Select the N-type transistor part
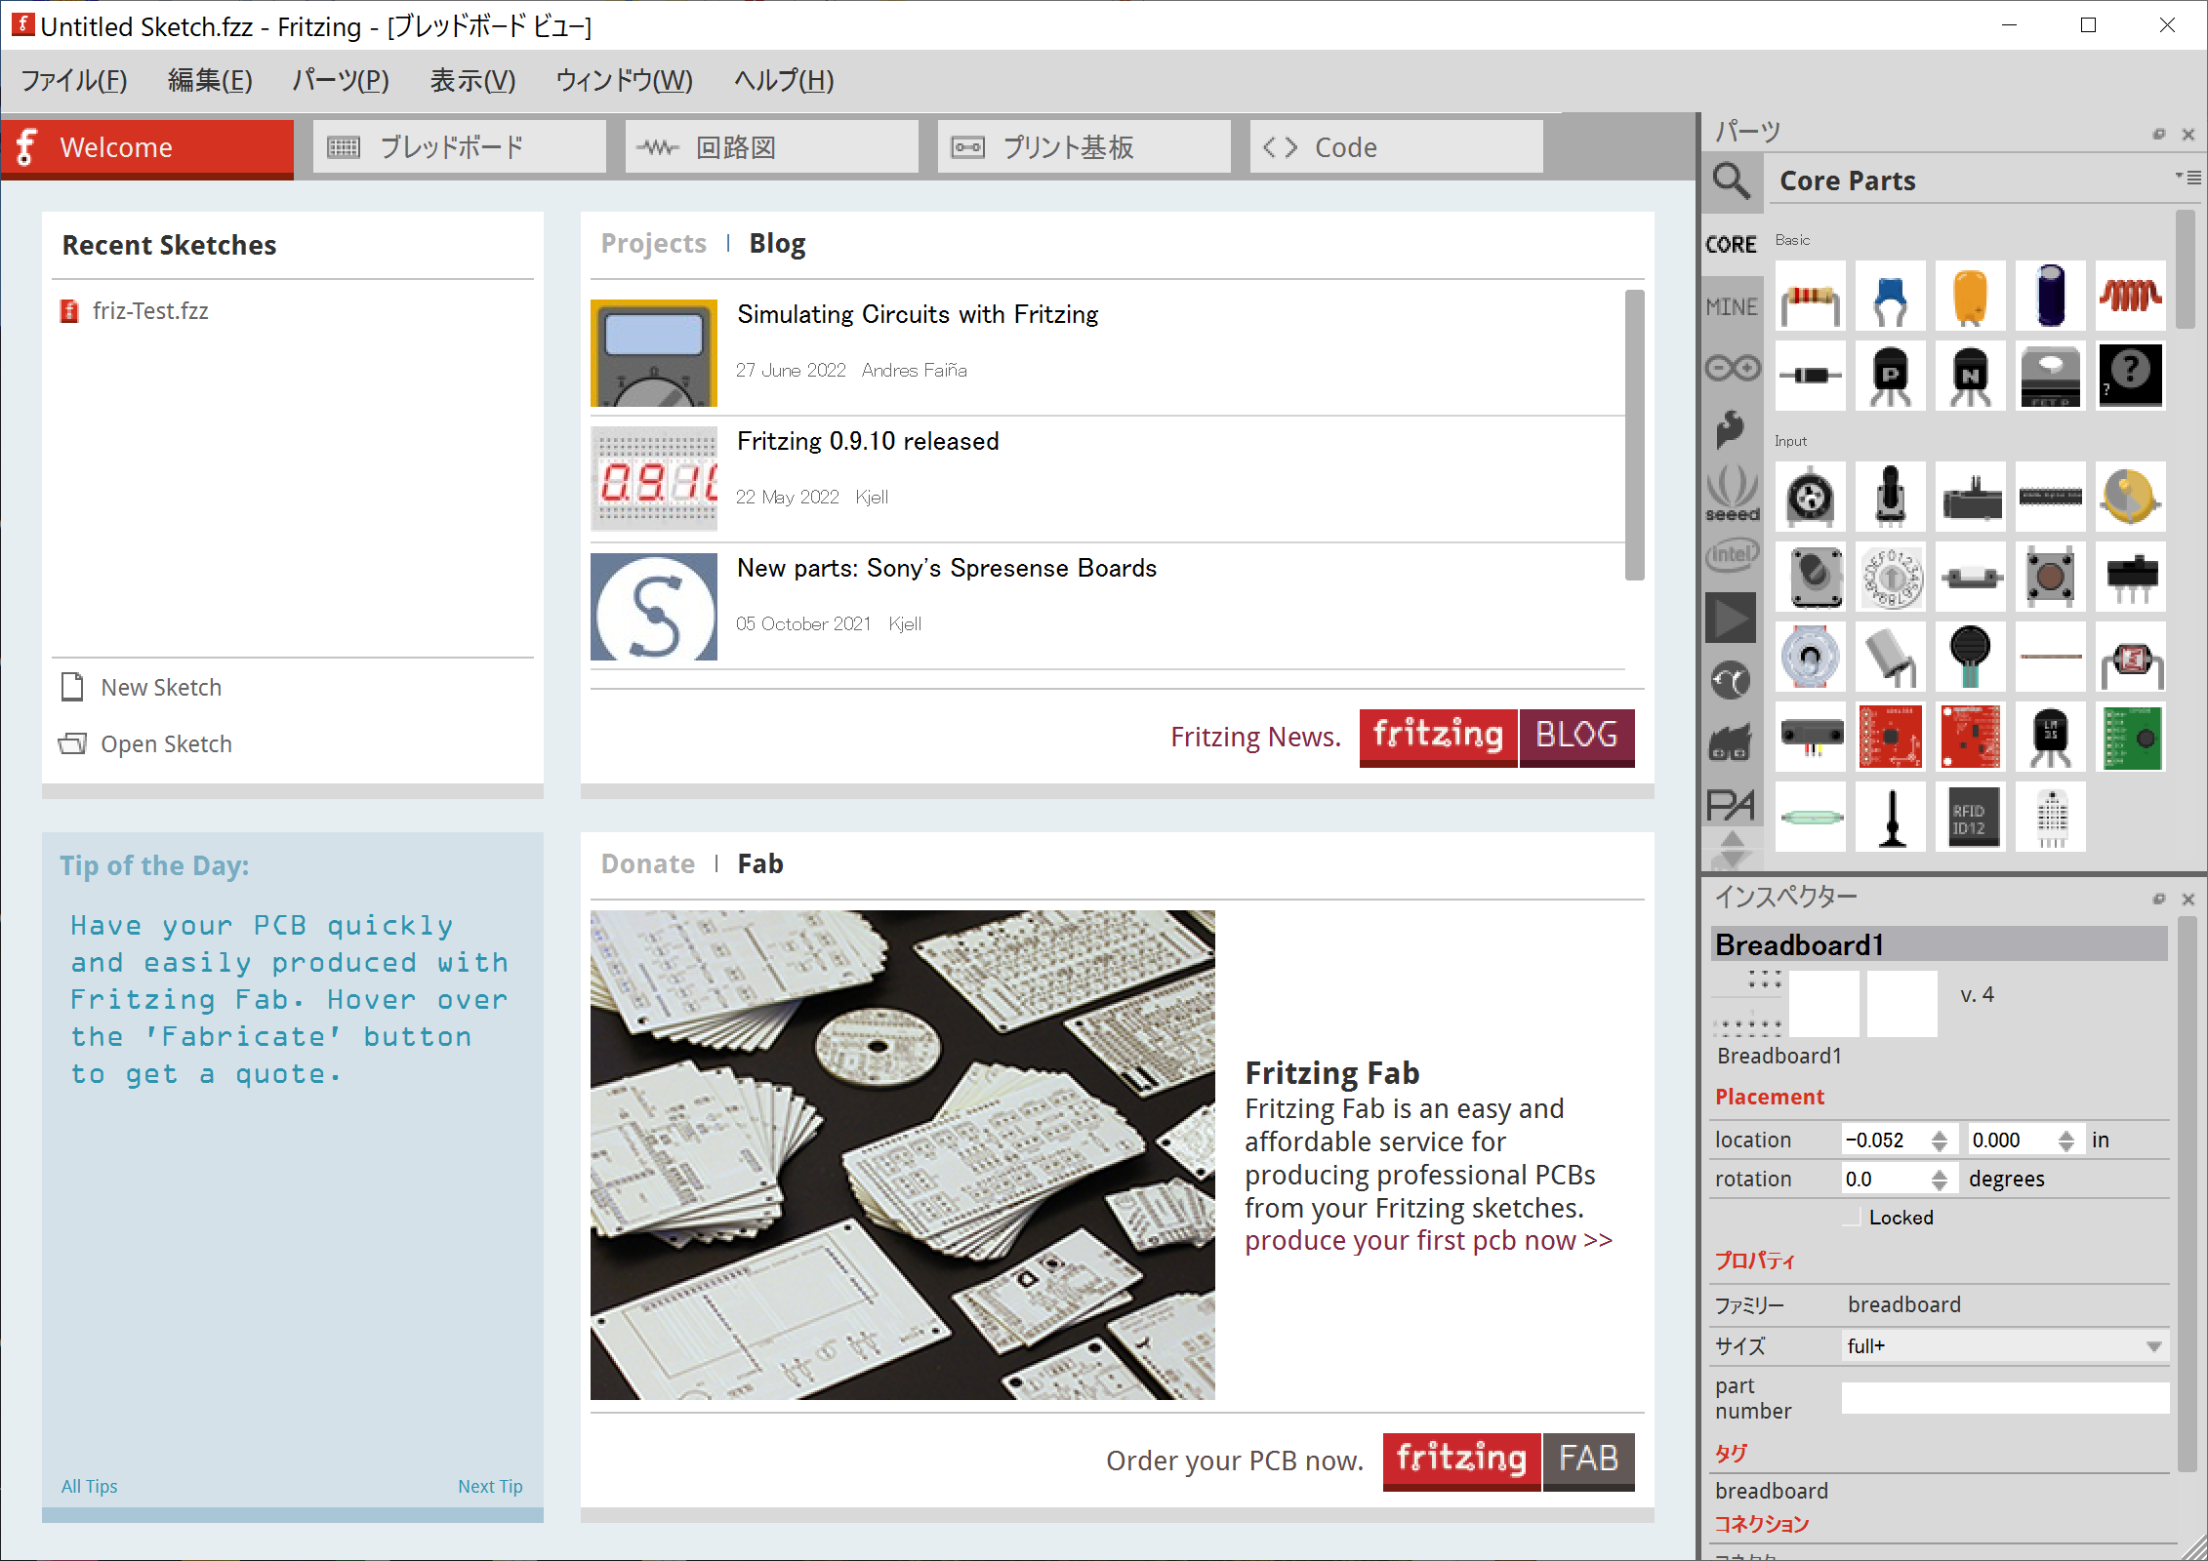2208x1561 pixels. [x=1971, y=376]
